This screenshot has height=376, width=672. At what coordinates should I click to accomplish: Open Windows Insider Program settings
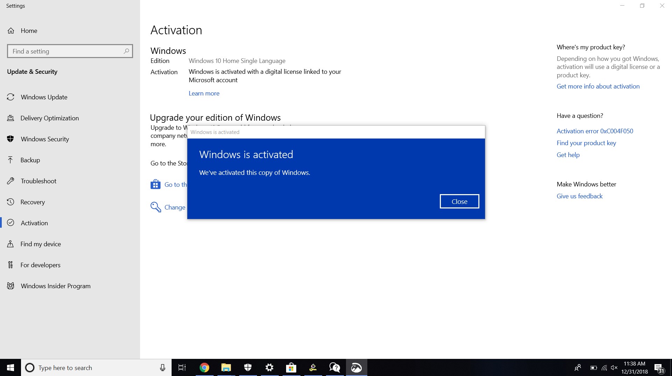(70, 286)
